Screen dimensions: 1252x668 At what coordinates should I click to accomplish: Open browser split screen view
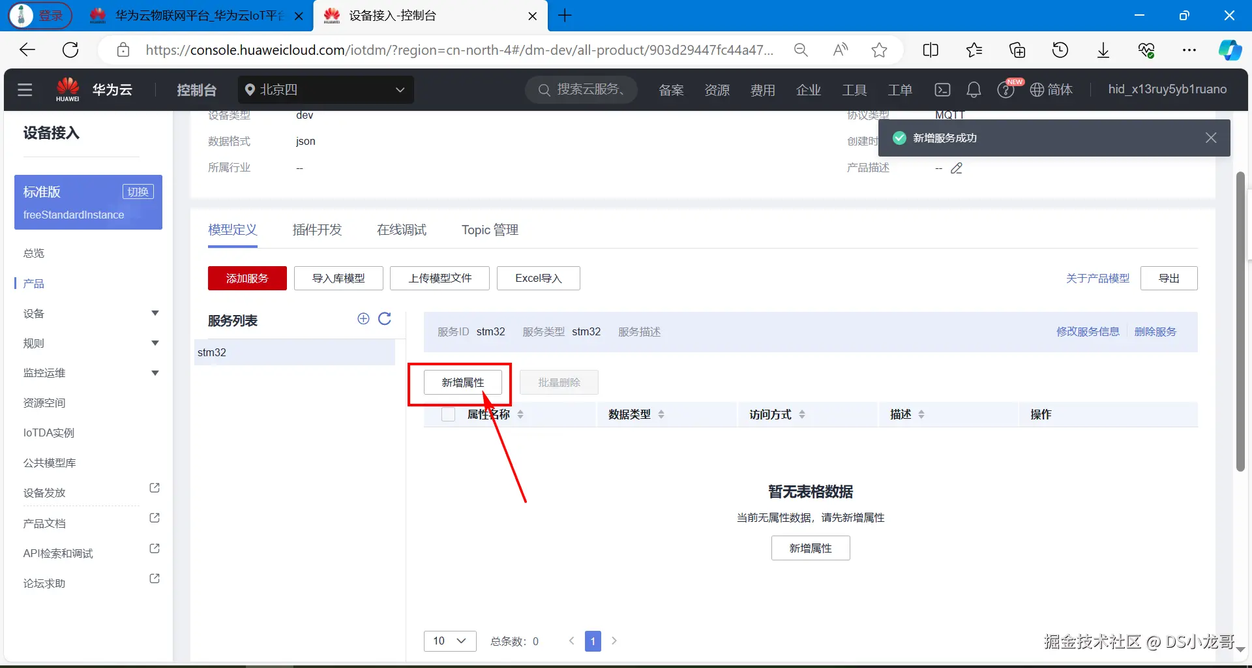click(931, 50)
